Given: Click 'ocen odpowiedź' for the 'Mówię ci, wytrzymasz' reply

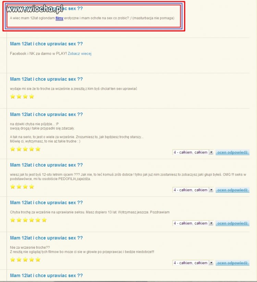Looking at the screenshot, I should (x=232, y=152).
